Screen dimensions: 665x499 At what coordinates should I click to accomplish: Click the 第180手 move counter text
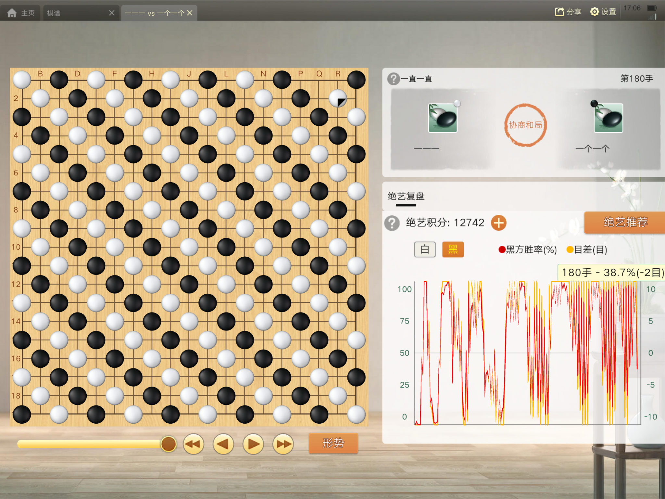click(637, 79)
